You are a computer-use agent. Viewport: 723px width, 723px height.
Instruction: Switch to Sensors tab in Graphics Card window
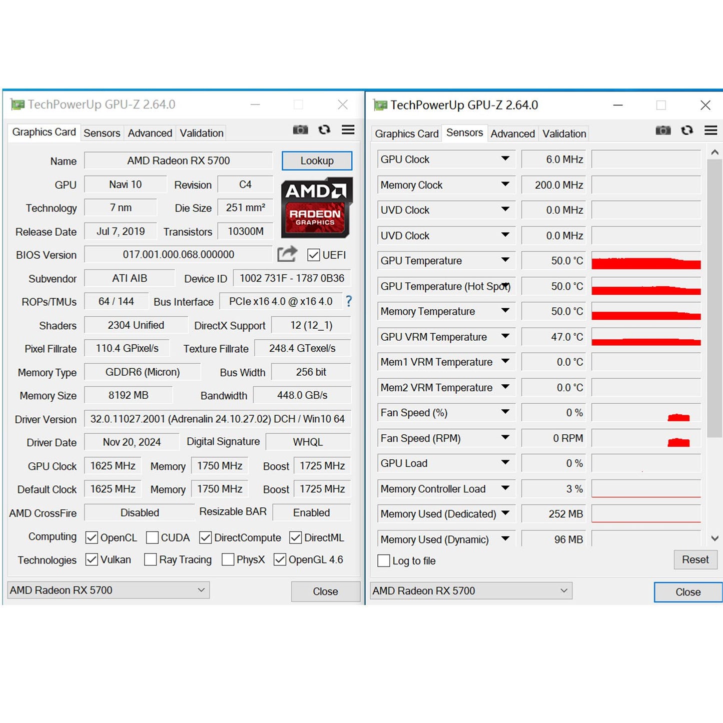(102, 133)
